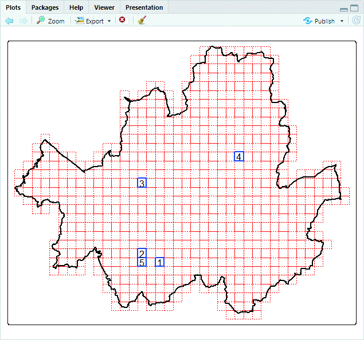The image size is (364, 340).
Task: Select the Presentation tab
Action: tap(144, 7)
